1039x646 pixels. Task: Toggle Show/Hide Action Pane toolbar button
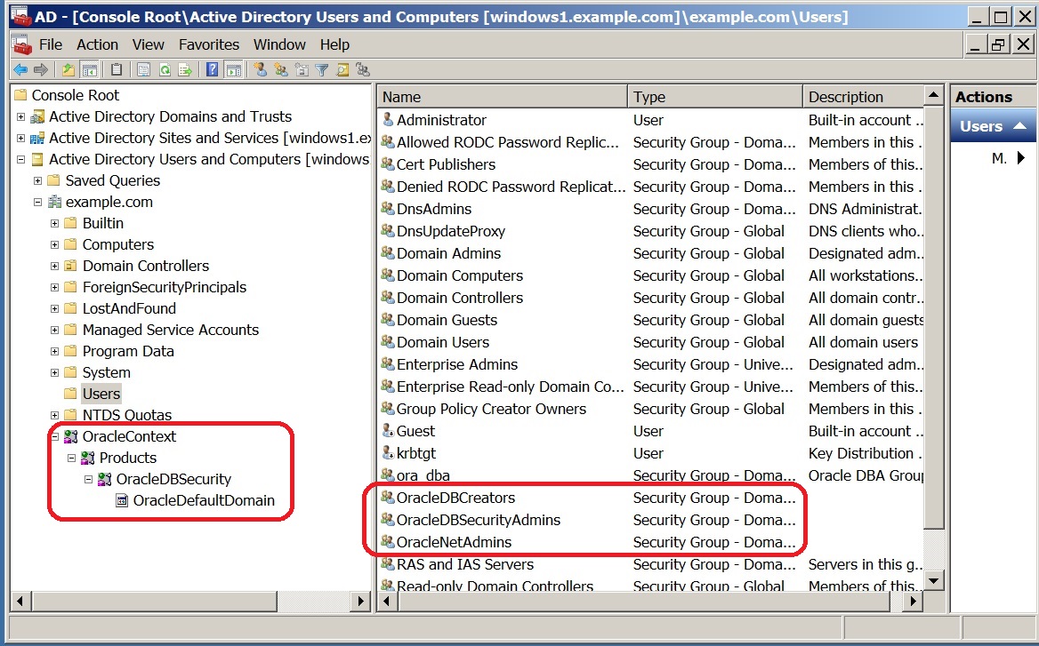[233, 70]
